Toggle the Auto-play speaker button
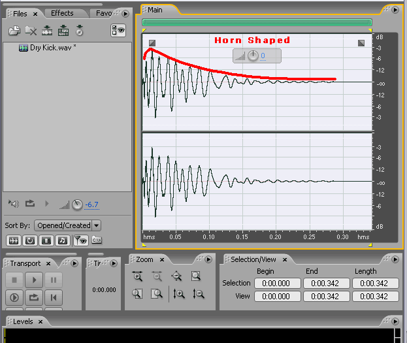Viewport: 407px width, 343px height. pyautogui.click(x=14, y=204)
